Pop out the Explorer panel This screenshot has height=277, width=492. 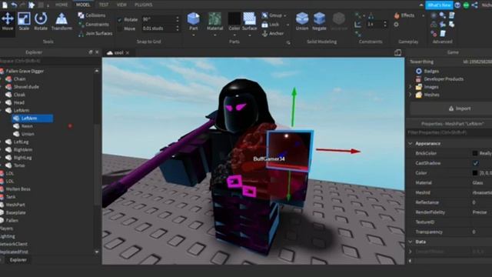tap(91, 52)
